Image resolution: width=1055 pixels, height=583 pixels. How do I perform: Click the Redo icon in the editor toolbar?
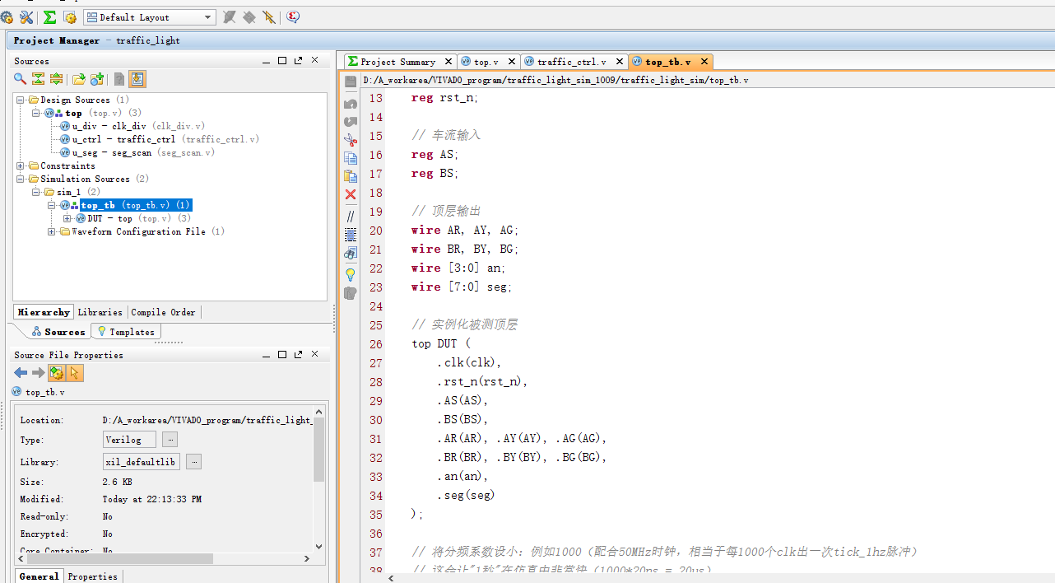(x=351, y=121)
